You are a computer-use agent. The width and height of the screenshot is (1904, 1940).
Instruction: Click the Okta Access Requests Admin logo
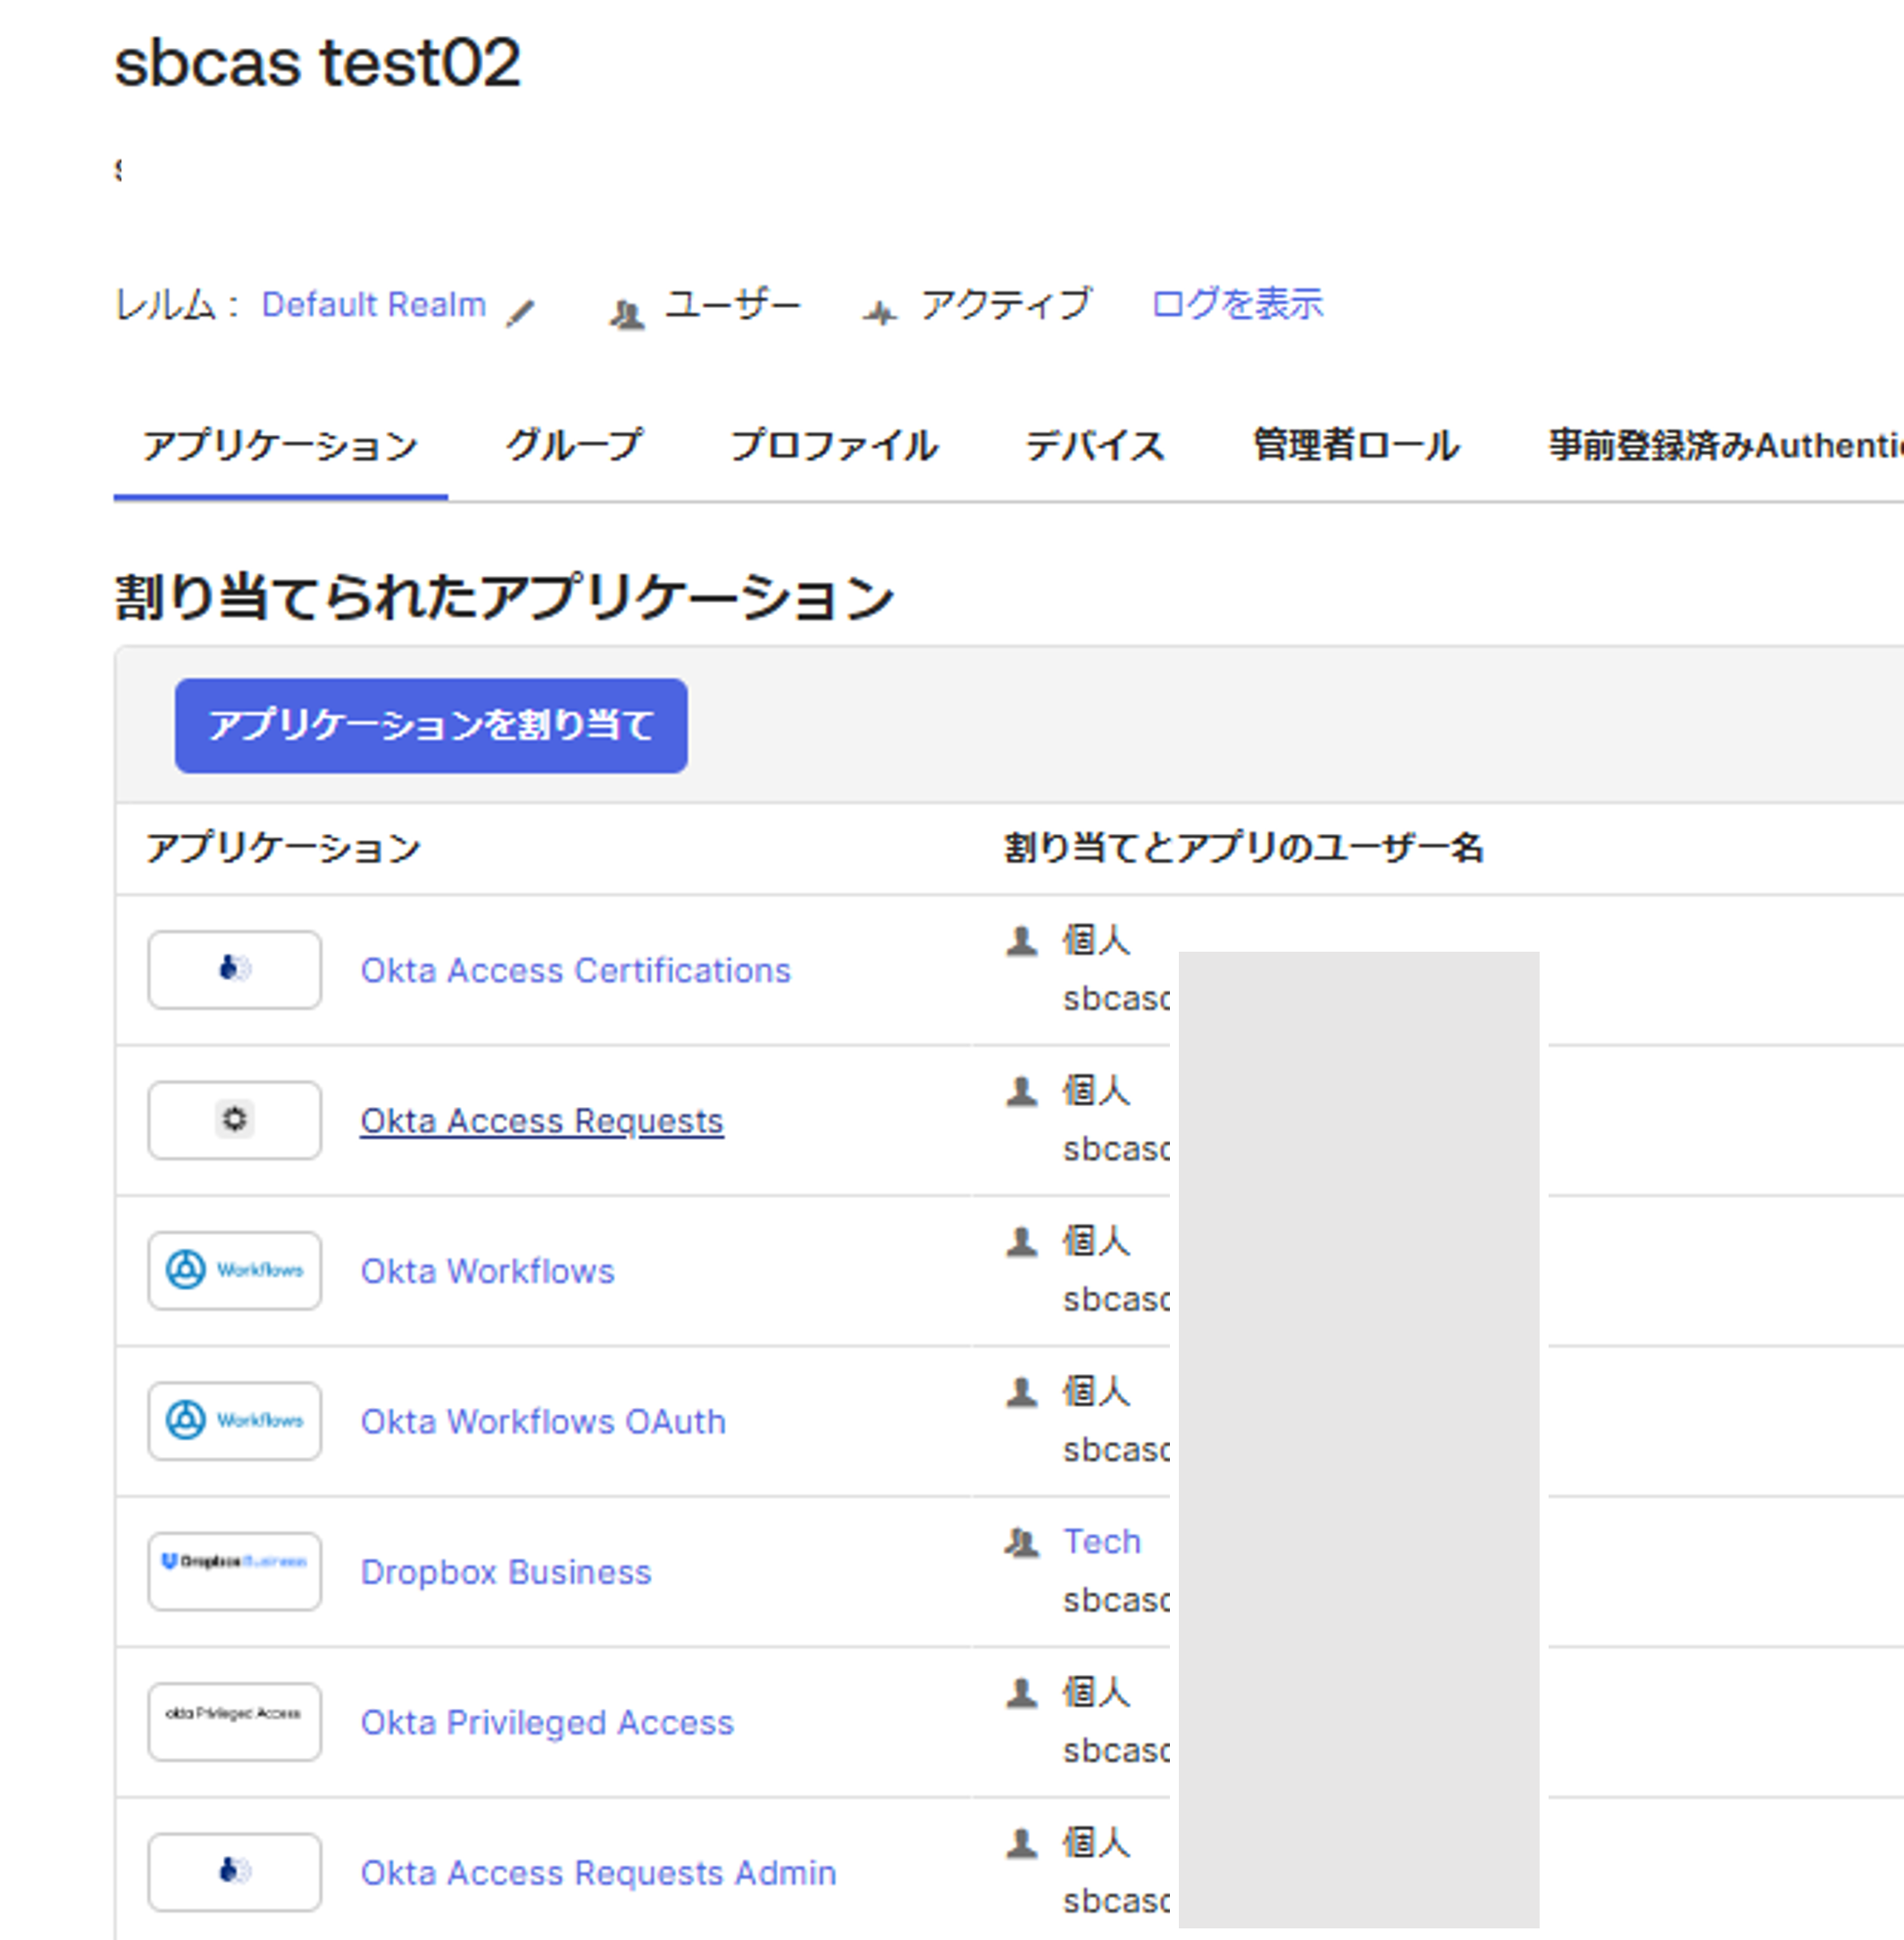click(235, 1872)
